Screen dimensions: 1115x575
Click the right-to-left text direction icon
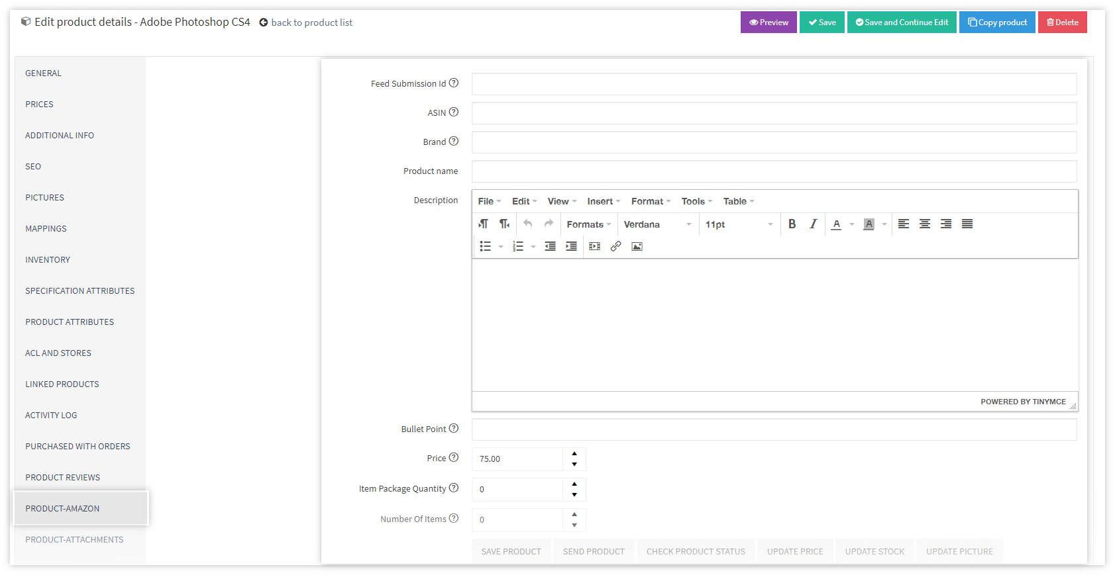tap(505, 224)
